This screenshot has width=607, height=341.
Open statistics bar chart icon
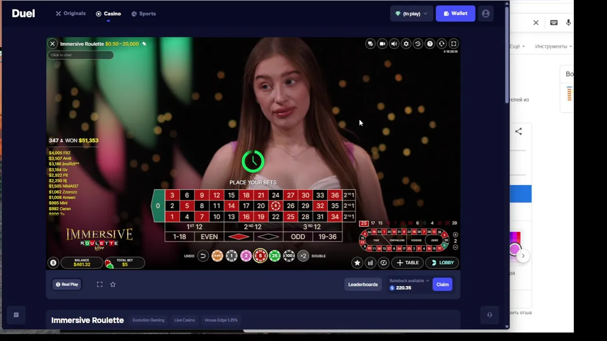point(370,262)
